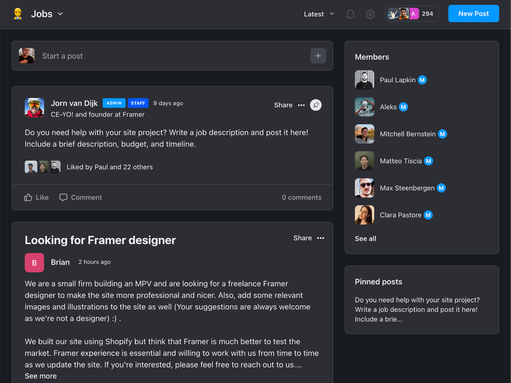Open the pinned post preview text
The image size is (511, 383).
coord(416,309)
